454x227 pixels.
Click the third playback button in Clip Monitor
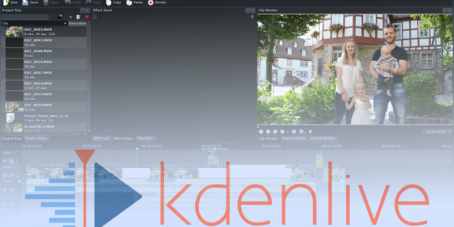point(275,132)
